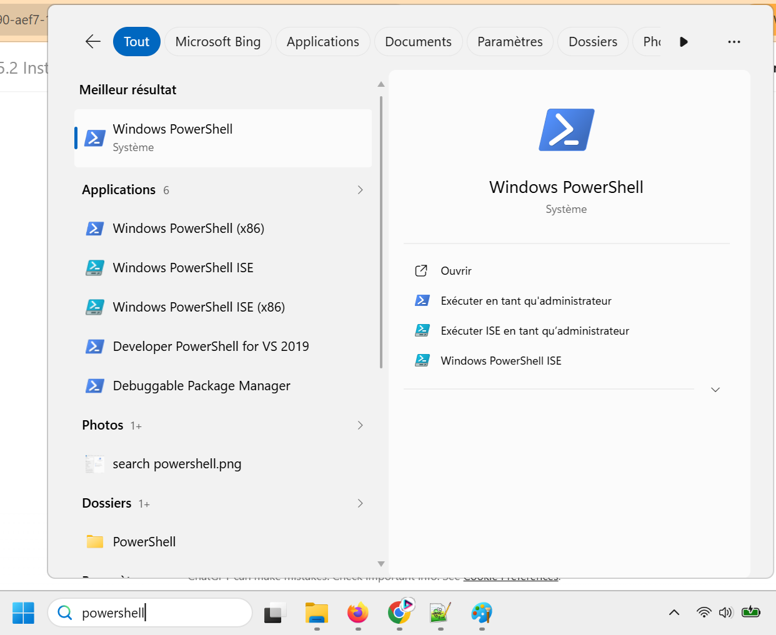Click the Windows PowerShell (x86) icon
The image size is (776, 635).
tap(95, 229)
